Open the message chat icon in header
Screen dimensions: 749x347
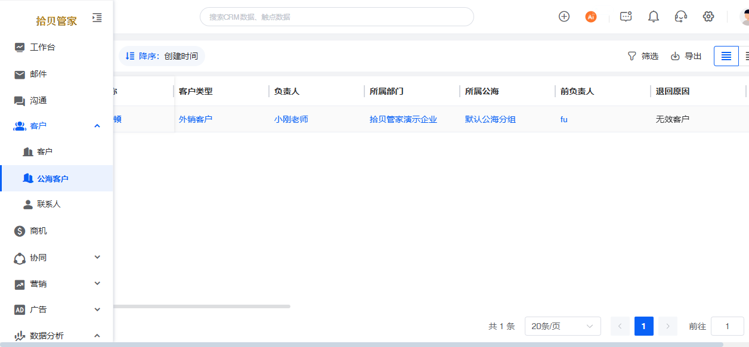[x=626, y=17]
